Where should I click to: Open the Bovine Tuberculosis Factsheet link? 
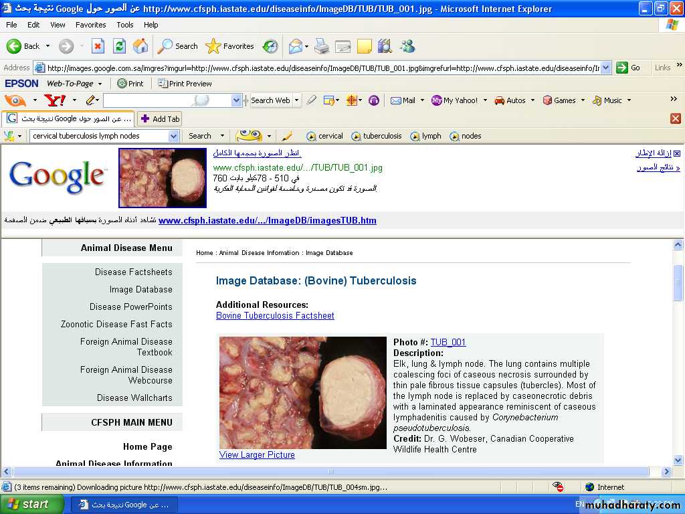click(275, 315)
